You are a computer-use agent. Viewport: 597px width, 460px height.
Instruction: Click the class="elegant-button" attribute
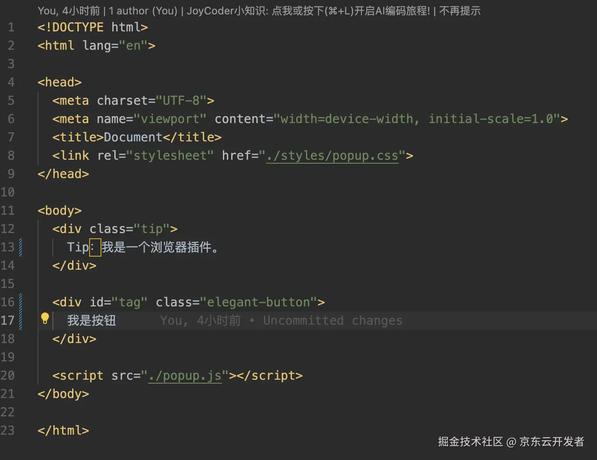tap(236, 302)
